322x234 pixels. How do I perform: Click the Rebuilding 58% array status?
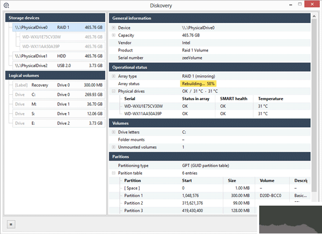pyautogui.click(x=198, y=84)
